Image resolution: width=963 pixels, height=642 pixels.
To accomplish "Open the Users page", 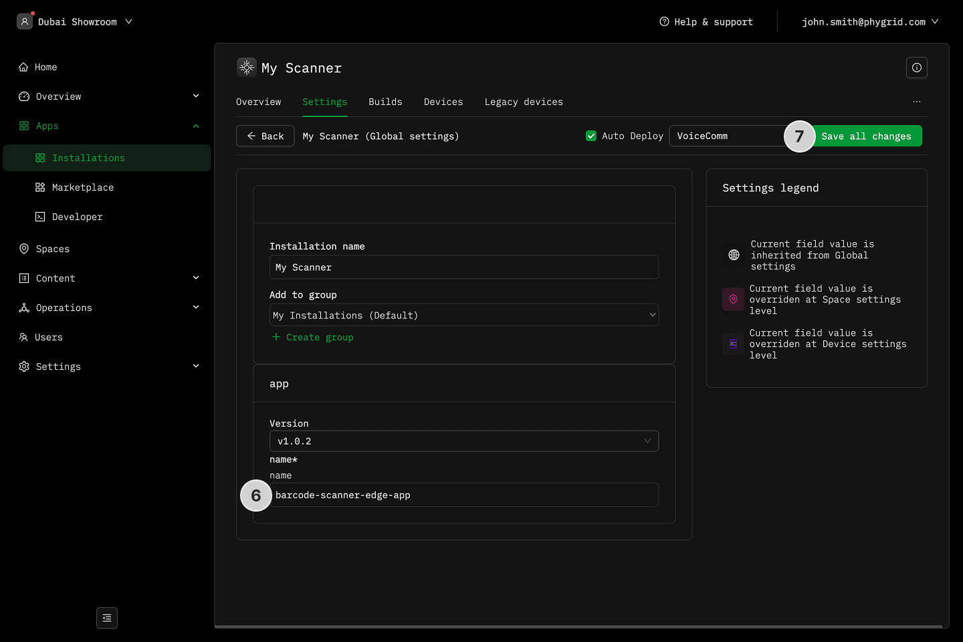I will point(48,337).
